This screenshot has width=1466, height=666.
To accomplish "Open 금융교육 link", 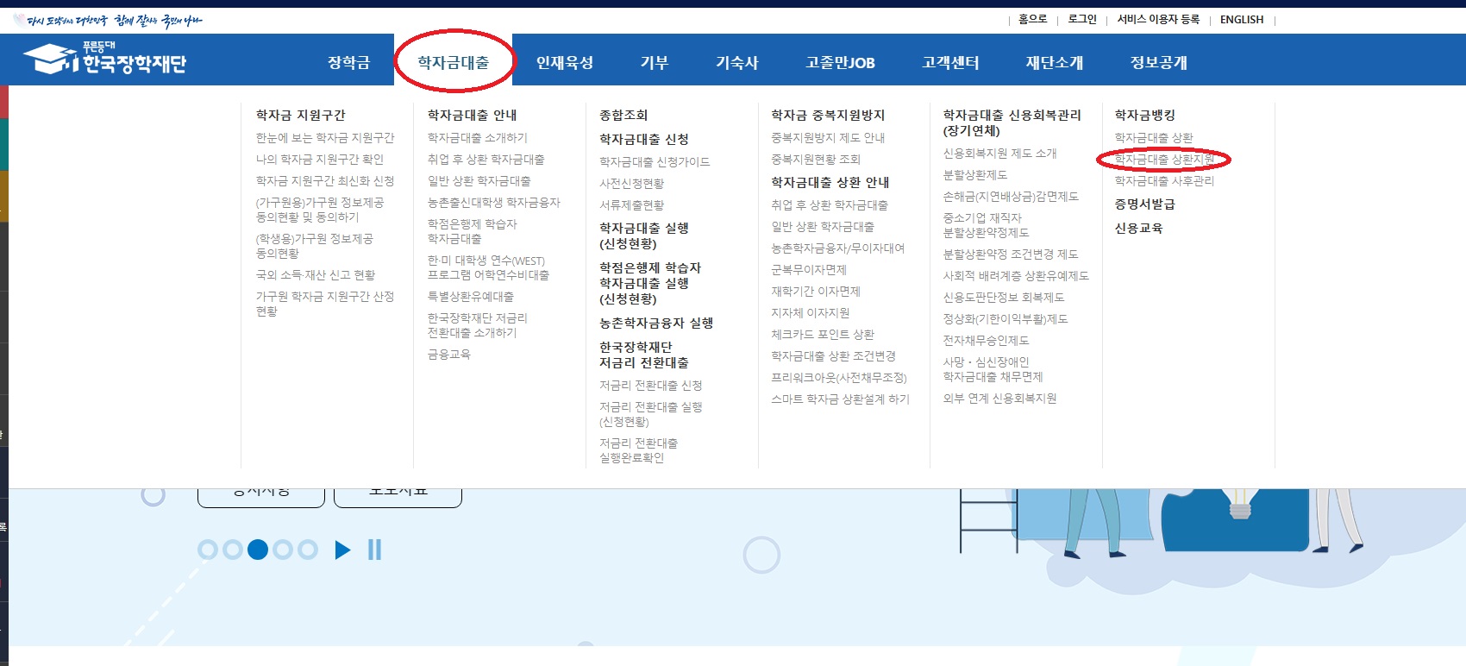I will click(x=448, y=354).
